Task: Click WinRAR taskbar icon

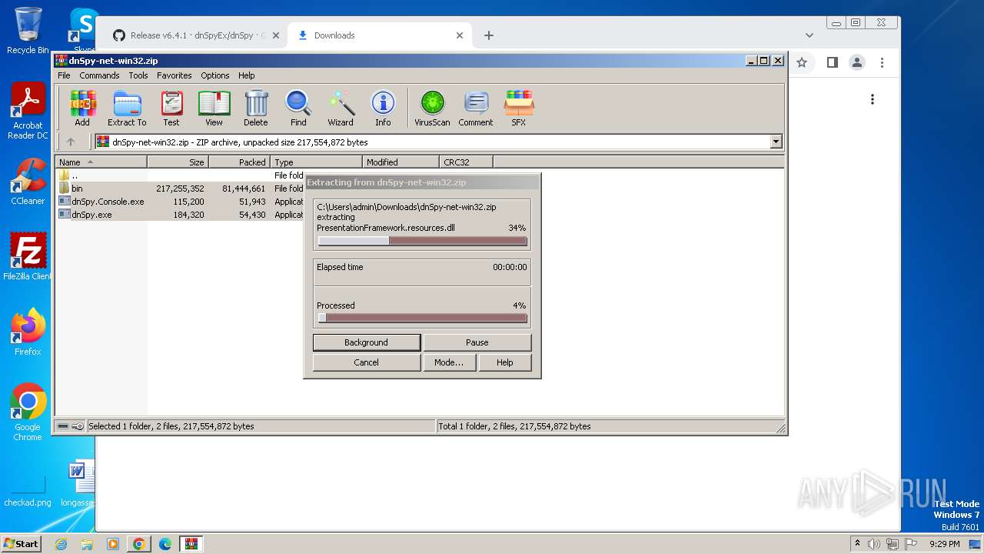Action: click(191, 544)
